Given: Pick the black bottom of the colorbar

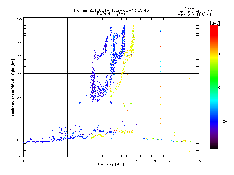Looking at the screenshot, I should point(214,147).
